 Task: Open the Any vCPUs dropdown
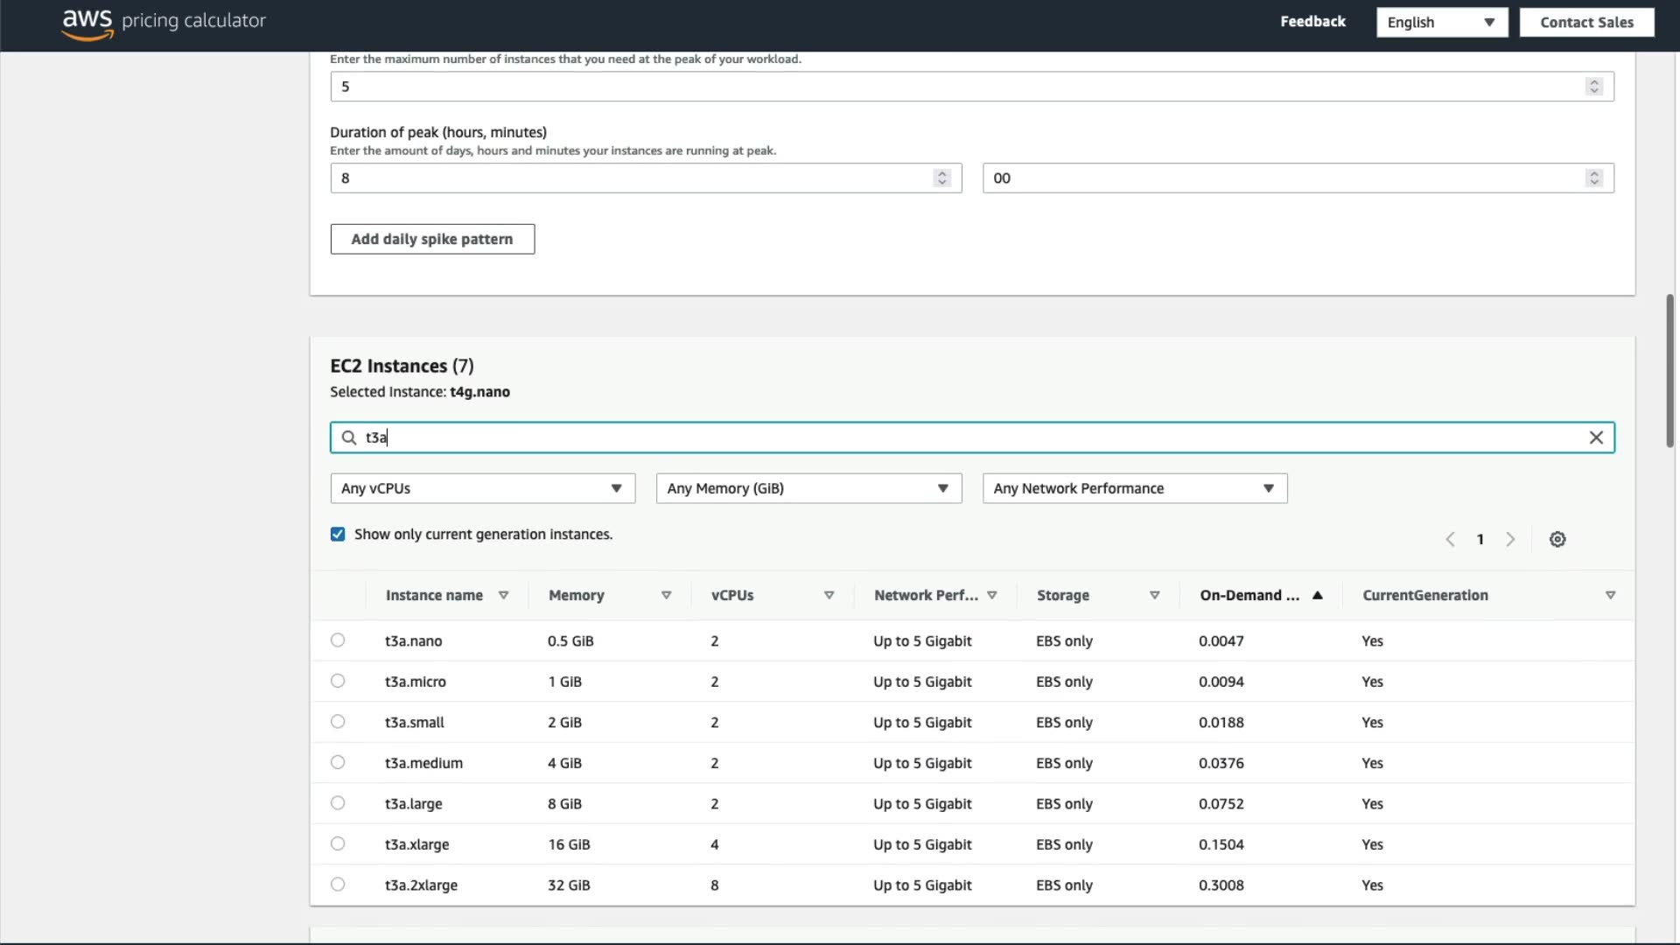[482, 488]
